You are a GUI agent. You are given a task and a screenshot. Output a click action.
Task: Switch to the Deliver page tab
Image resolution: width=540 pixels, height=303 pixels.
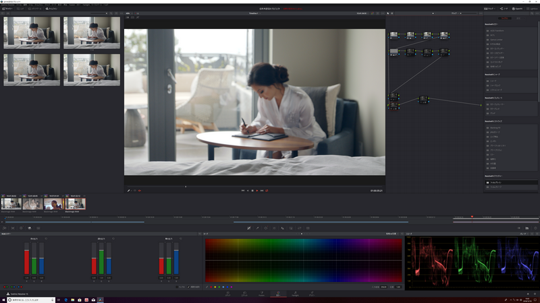click(312, 294)
